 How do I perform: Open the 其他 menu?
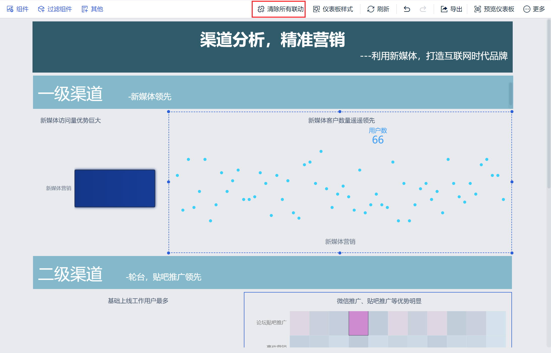(x=92, y=9)
